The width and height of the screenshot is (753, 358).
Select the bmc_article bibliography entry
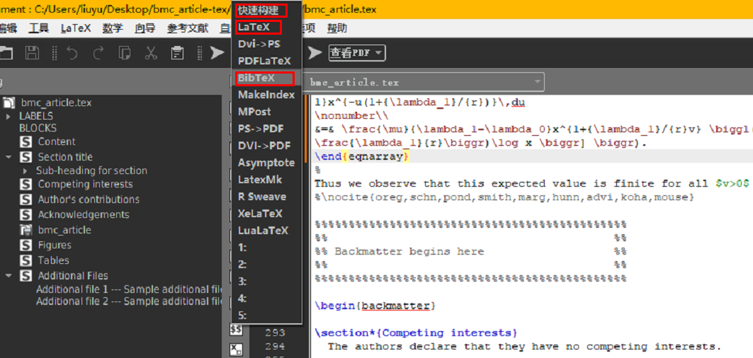point(64,230)
